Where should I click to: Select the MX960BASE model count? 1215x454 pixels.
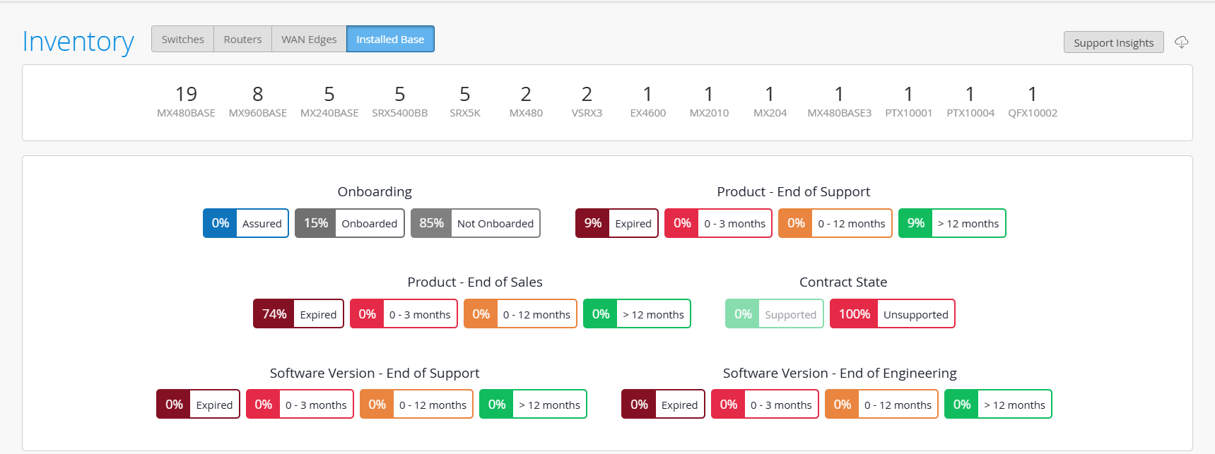257,102
